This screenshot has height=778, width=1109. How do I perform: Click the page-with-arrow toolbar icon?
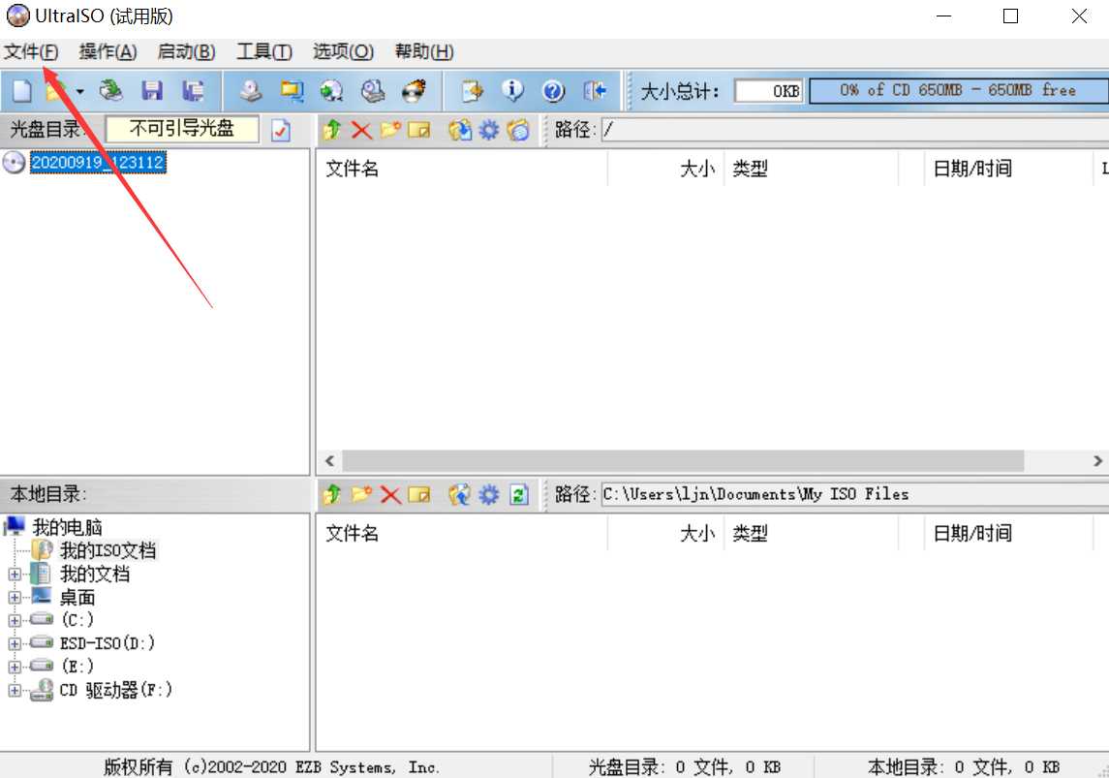pos(472,90)
